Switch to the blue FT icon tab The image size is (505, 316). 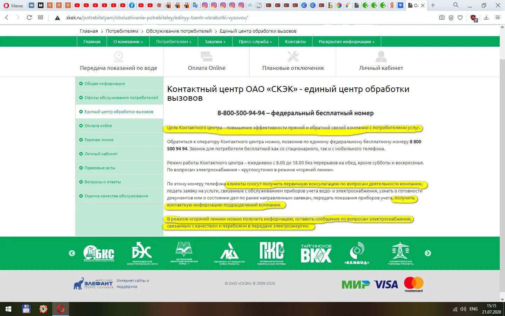pos(400,5)
